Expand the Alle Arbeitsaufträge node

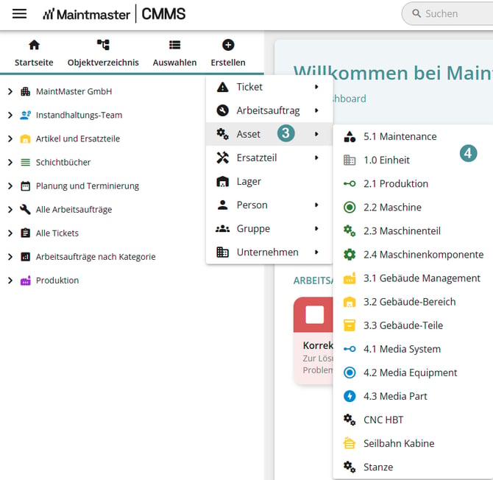10,210
